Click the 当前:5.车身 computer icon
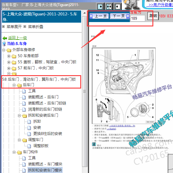 pyautogui.click(x=4, y=44)
